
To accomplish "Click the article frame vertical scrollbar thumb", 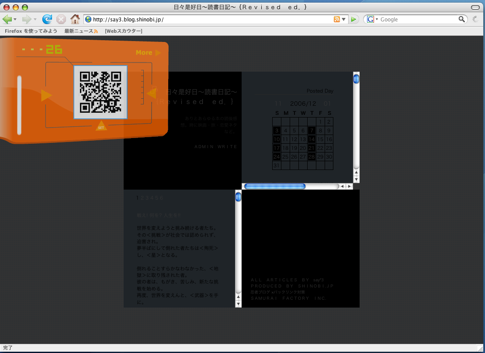I will pos(238,197).
